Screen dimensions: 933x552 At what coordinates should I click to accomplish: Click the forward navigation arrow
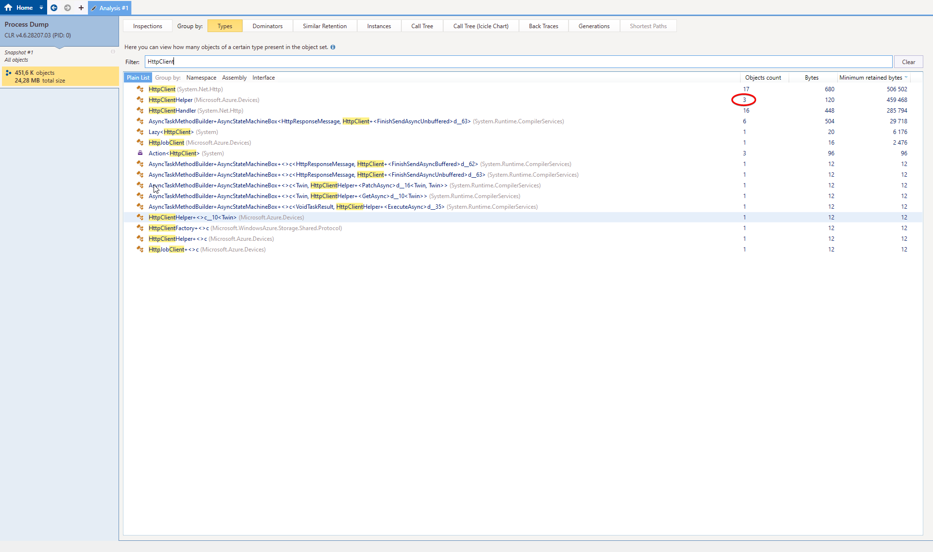pos(68,8)
